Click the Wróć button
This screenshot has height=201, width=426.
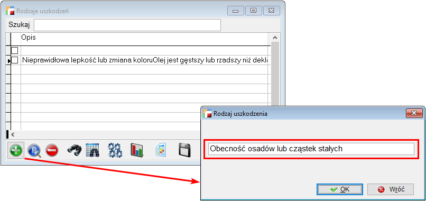391,189
